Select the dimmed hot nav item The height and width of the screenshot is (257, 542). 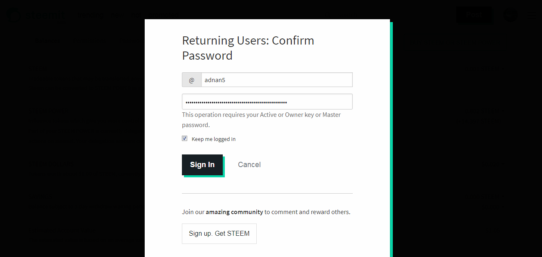(x=135, y=16)
